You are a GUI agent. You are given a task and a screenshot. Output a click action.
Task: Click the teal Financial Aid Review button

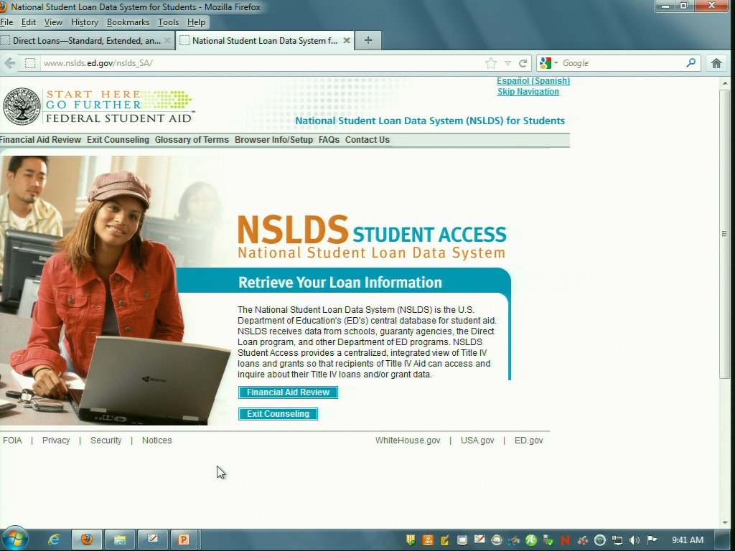288,392
